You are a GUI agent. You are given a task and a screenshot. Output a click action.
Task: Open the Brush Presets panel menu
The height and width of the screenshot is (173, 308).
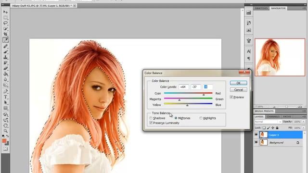304,111
